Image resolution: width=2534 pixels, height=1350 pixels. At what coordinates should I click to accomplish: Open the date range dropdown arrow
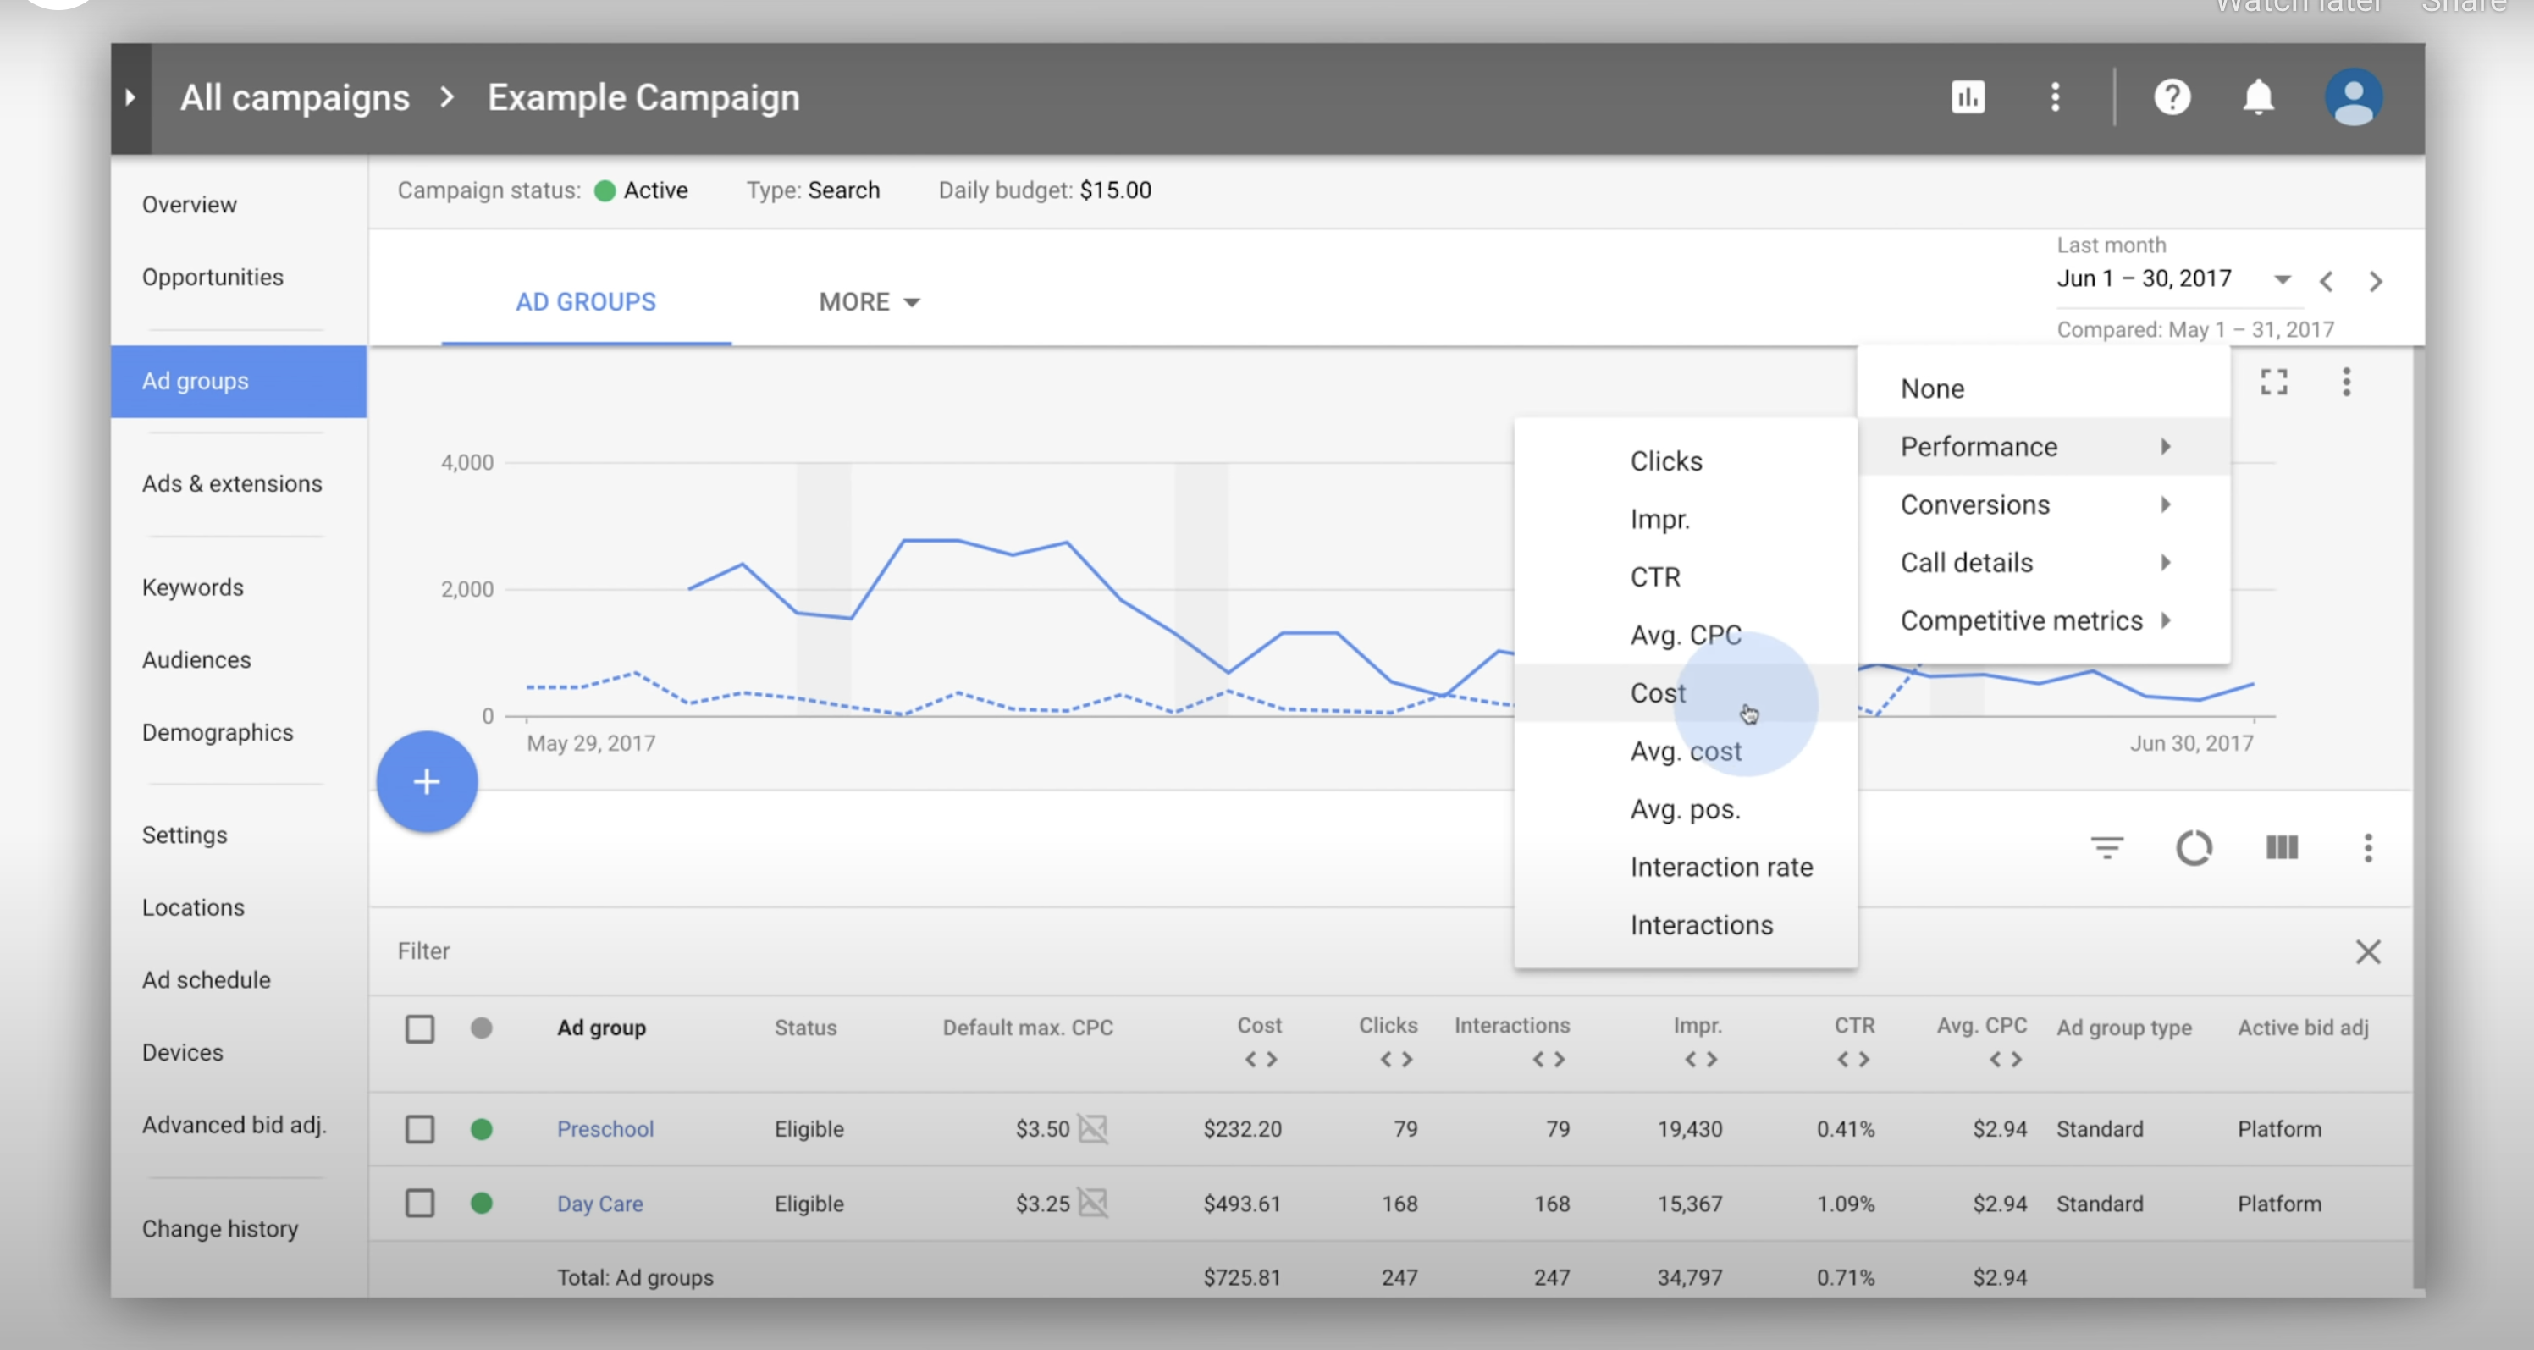[x=2283, y=280]
